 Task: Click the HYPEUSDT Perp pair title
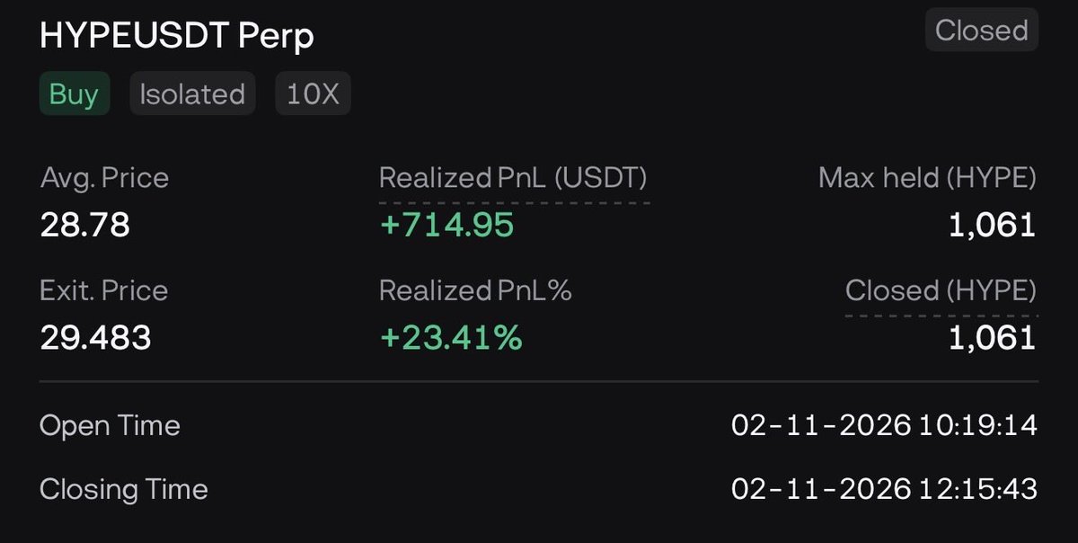click(177, 35)
